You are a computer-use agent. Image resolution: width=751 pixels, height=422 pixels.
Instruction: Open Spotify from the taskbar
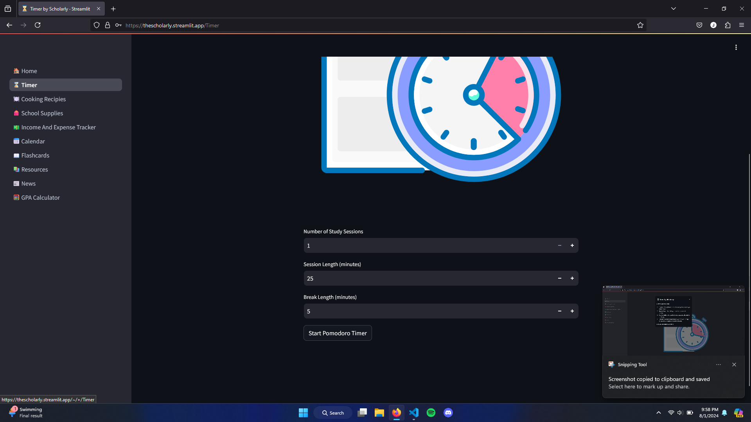point(431,413)
